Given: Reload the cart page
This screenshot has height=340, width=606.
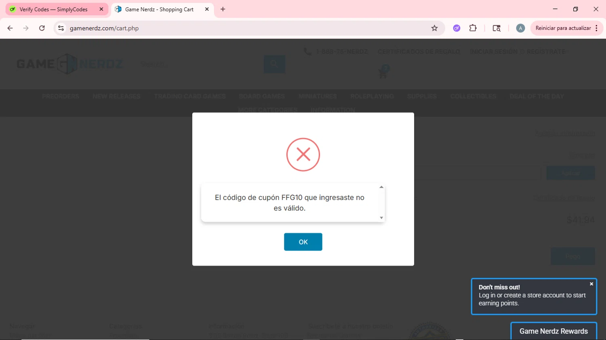Looking at the screenshot, I should (42, 28).
